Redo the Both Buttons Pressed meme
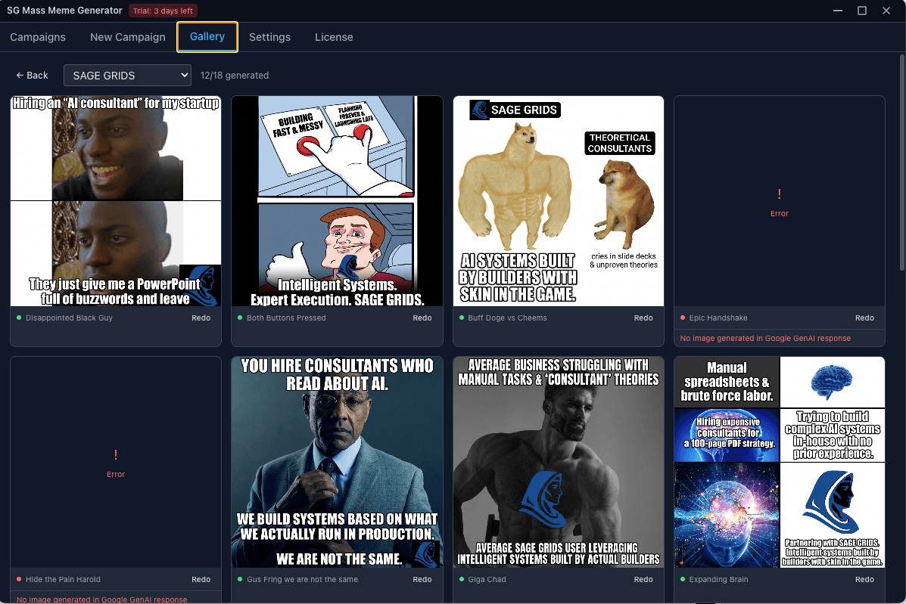This screenshot has height=604, width=906. point(422,317)
